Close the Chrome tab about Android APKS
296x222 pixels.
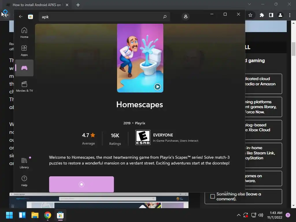pyautogui.click(x=67, y=5)
